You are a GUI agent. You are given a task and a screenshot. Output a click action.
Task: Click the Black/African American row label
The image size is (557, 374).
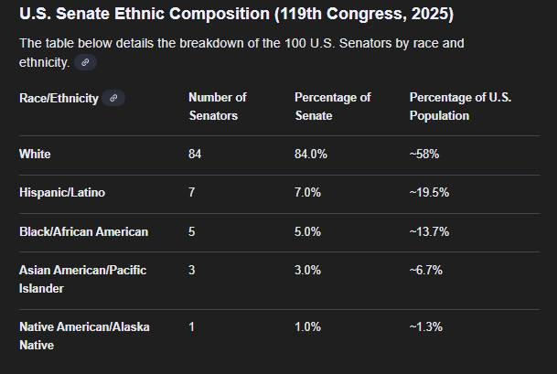pos(83,232)
